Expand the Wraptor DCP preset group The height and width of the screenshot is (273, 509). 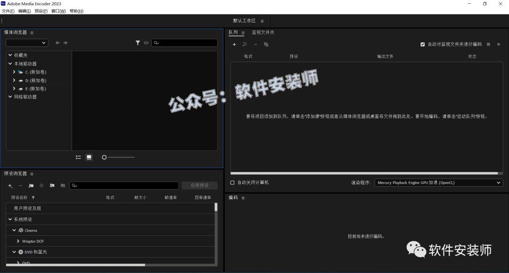click(18, 242)
